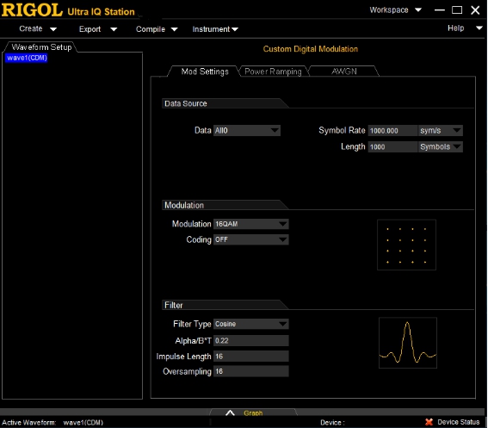488x428 pixels.
Task: Select wave1(CDM) in Waveform Setup list
Action: click(x=27, y=58)
